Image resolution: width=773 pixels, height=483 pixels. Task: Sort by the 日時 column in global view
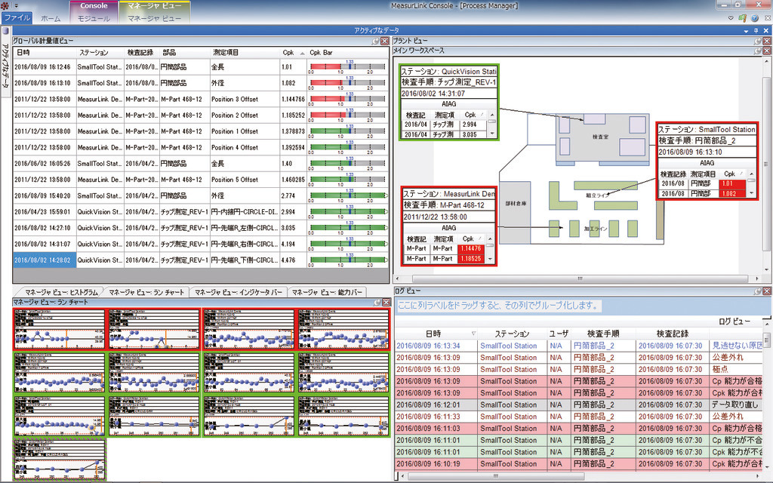[x=45, y=52]
